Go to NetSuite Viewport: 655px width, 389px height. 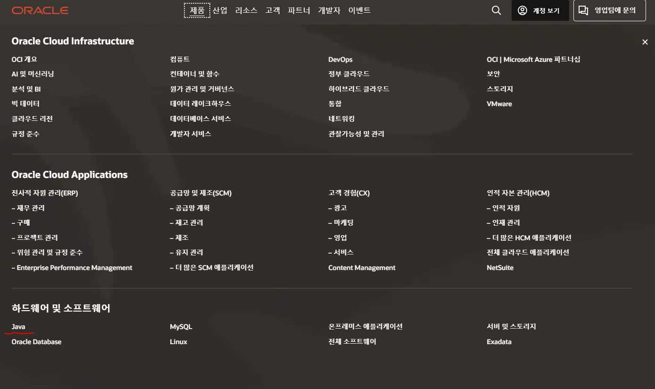(500, 268)
